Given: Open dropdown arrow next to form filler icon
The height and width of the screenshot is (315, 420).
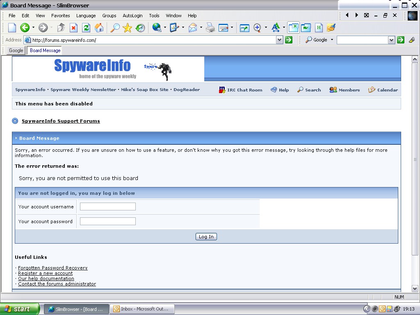Looking at the screenshot, I should click(x=183, y=27).
